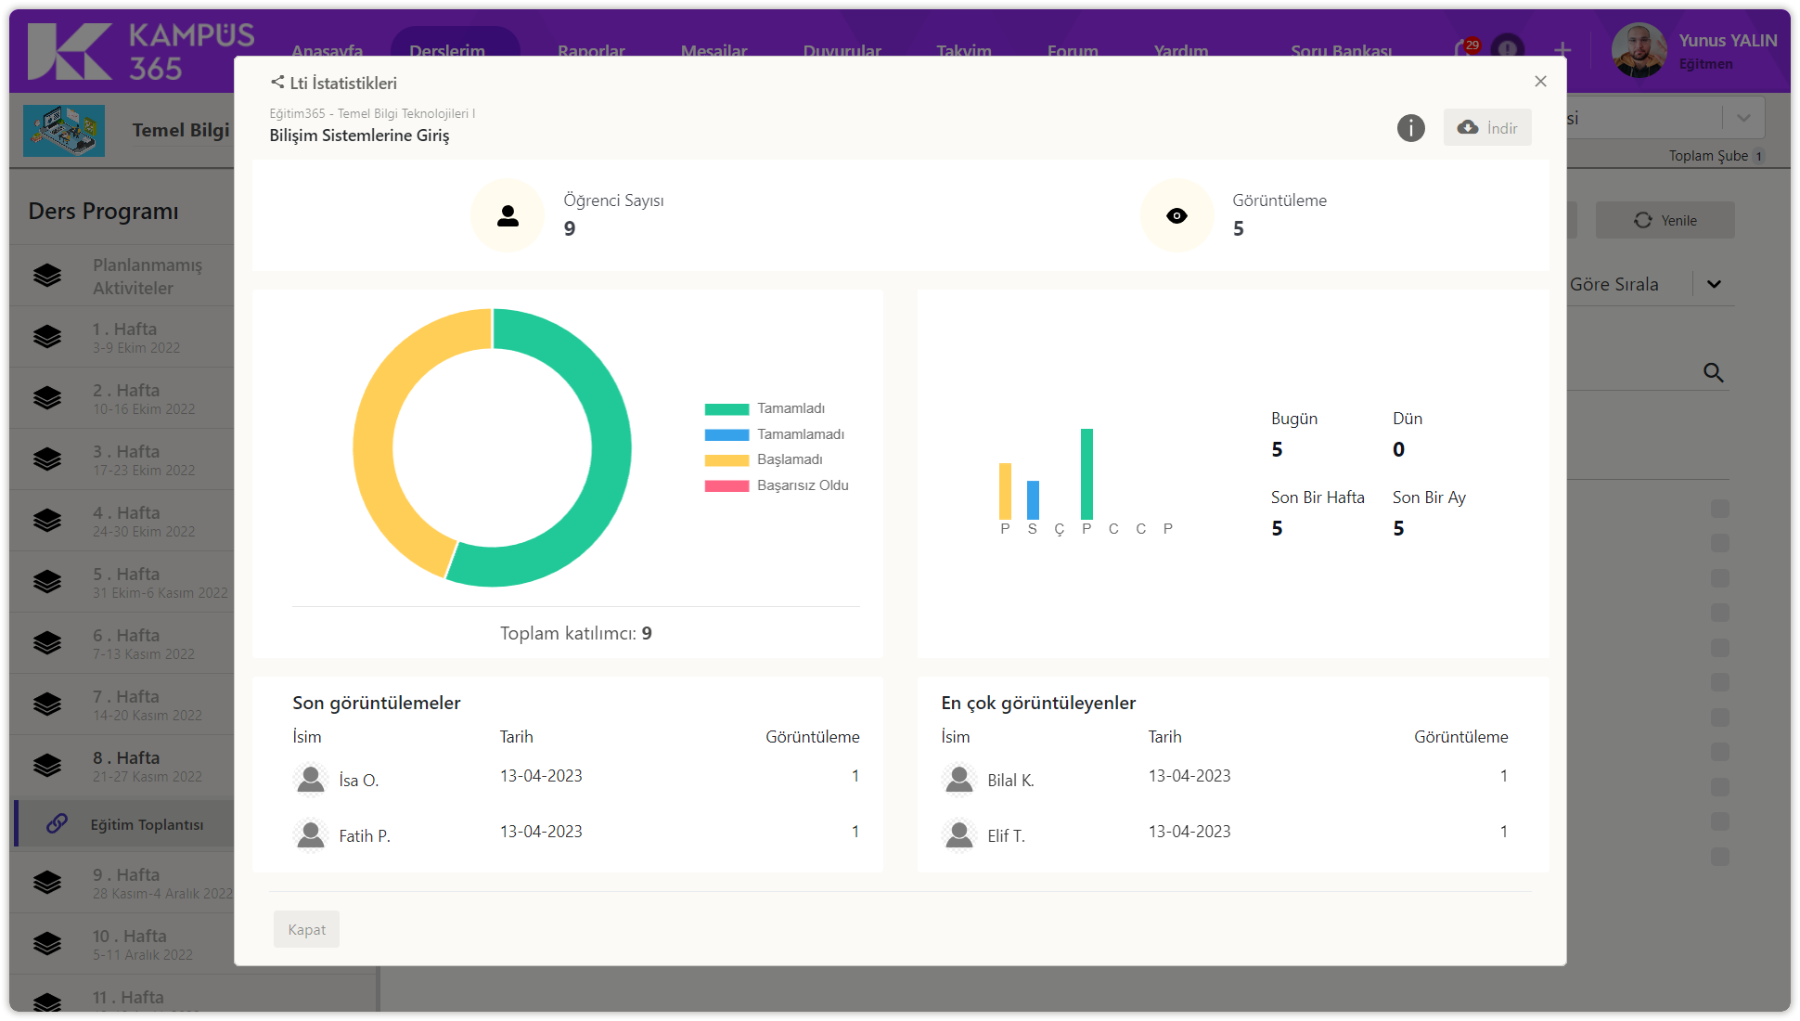Select the Eğitim Toplantısı sidebar item
Viewport: 1800px width, 1021px height.
coord(147,824)
